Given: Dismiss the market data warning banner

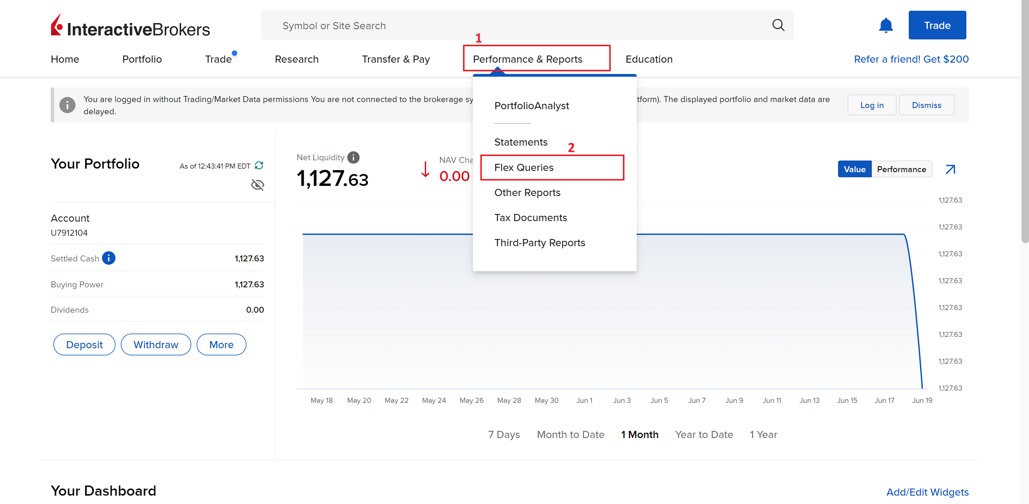Looking at the screenshot, I should pos(926,105).
